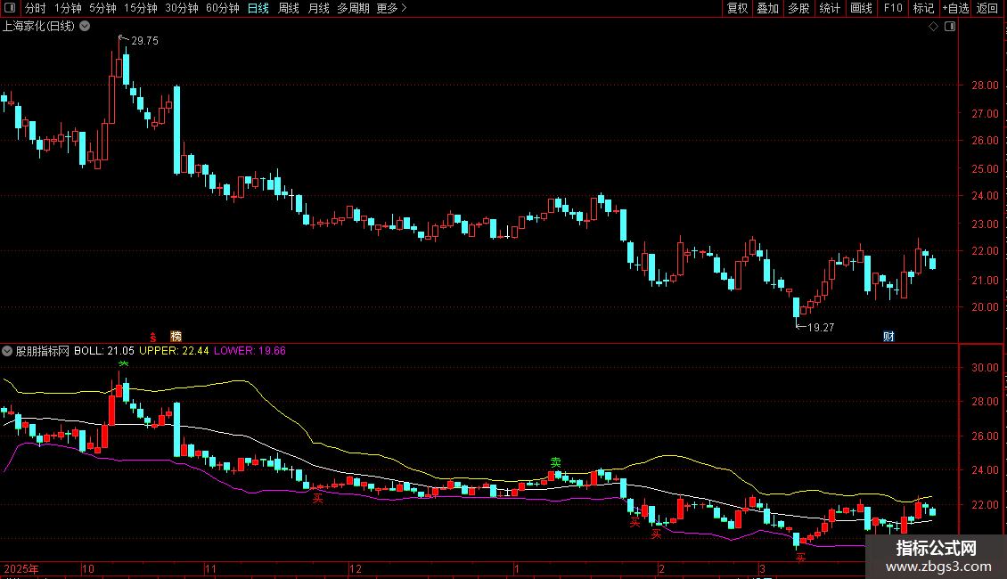Viewport: 1007px width, 579px height.
Task: Click the 标记 mark button
Action: coord(923,8)
